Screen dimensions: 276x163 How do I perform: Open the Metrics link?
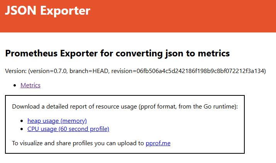(x=30, y=85)
